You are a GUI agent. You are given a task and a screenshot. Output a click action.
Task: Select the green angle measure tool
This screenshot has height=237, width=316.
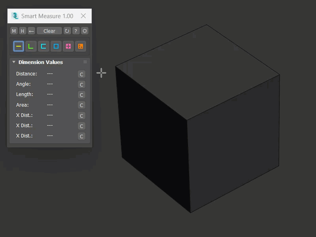pyautogui.click(x=31, y=46)
